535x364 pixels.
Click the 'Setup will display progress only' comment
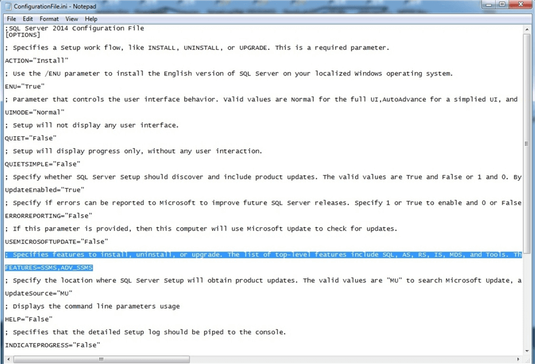(133, 151)
